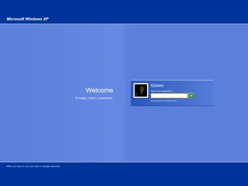This screenshot has width=248, height=186.
Task: Click the 'Type your password' label
Action: click(161, 91)
